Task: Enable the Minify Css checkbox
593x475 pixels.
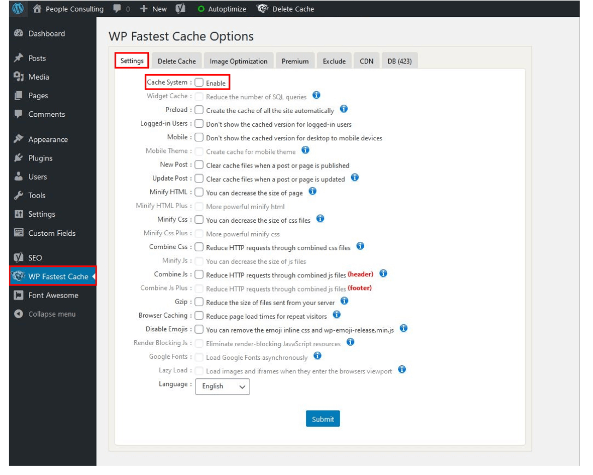Action: [x=199, y=219]
